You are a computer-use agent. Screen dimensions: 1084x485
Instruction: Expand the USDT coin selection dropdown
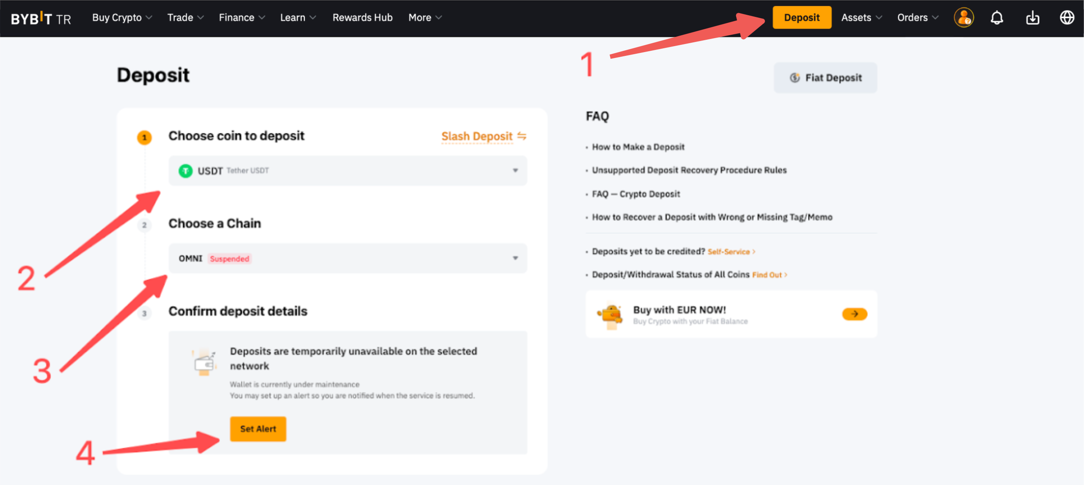tap(515, 171)
